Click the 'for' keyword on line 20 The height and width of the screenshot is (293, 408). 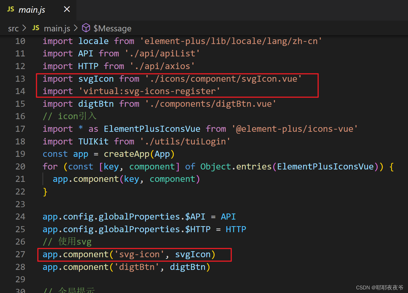pyautogui.click(x=50, y=167)
